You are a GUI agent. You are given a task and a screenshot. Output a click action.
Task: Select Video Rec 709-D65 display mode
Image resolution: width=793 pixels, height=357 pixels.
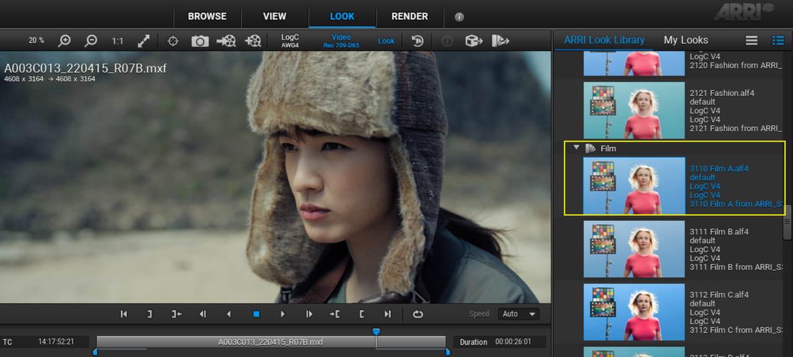point(341,41)
